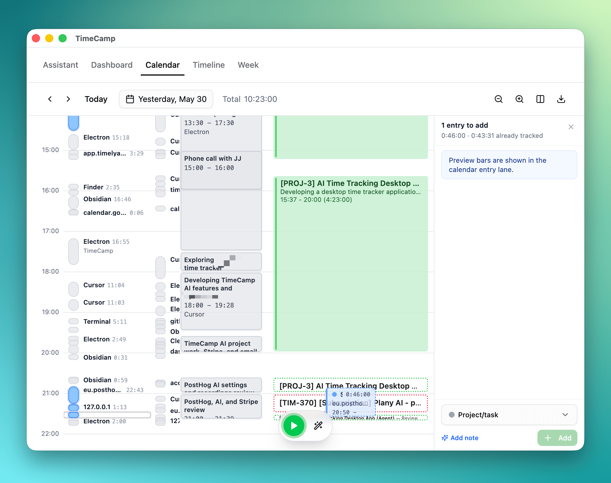Screen dimensions: 611x483
Task: Switch to the Dashboard tab
Action: click(112, 65)
